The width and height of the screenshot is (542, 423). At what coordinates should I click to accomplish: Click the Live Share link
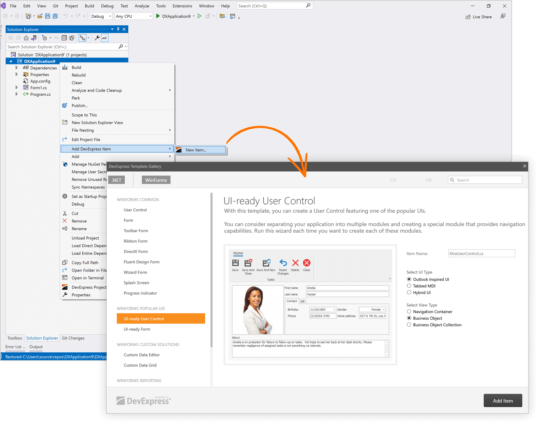[479, 16]
